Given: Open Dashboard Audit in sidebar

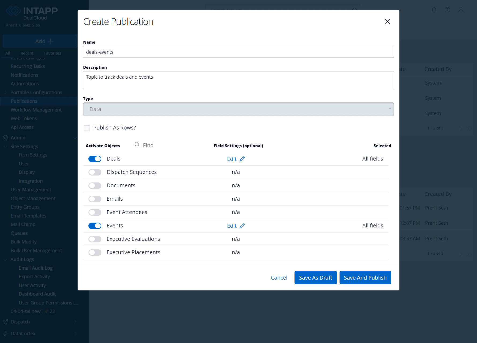Looking at the screenshot, I should tap(38, 294).
